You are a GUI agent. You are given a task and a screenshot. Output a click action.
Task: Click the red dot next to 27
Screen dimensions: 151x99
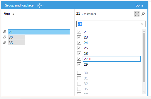(x=90, y=59)
